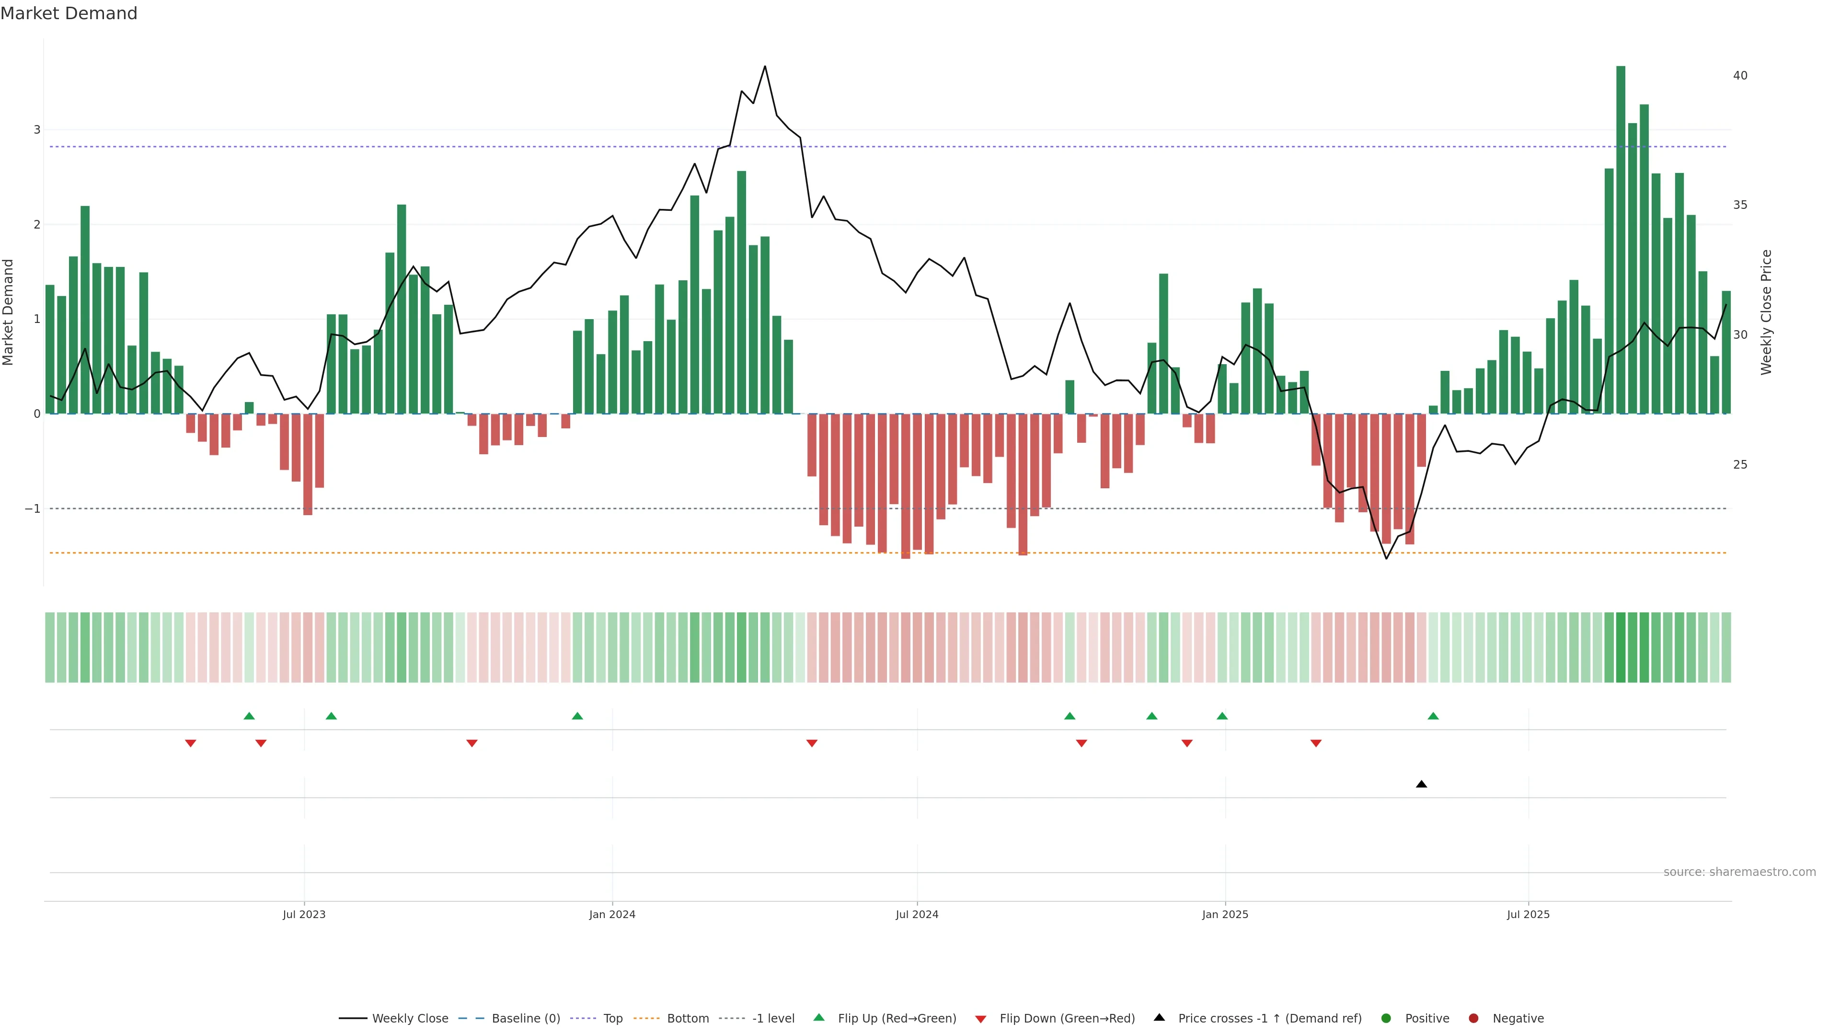
Task: Click the source: sharemaestro.com text
Action: click(x=1739, y=872)
